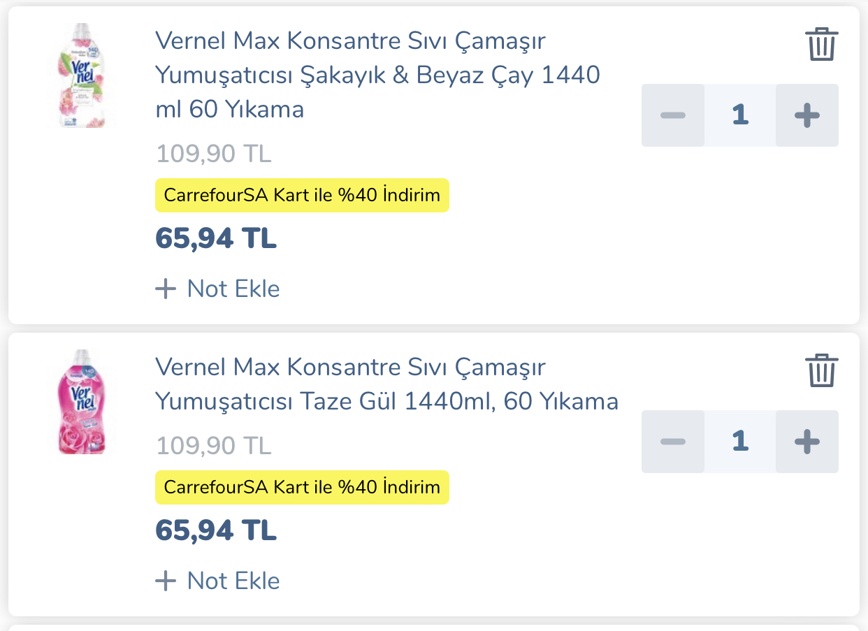868x631 pixels.
Task: Click the CarrefourSA Kart badge on Taze Gül item
Action: (x=302, y=487)
